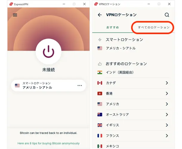Click the 未接続 status text
Viewport: 182px width, 149px height.
(x=49, y=70)
